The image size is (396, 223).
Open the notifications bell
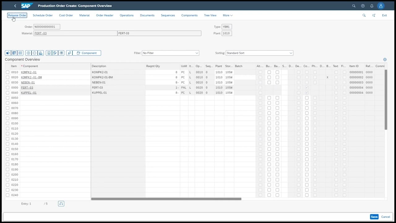372,6
